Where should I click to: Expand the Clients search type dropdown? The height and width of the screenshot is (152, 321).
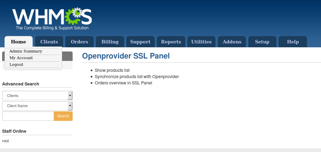point(37,96)
